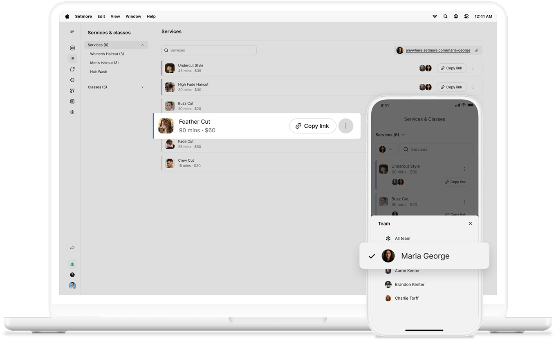Click the share arrow button in sidebar
Screen dimensions: 556x343
(72, 247)
